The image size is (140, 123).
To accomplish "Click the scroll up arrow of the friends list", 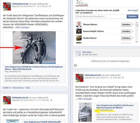I will pyautogui.click(x=137, y=22).
